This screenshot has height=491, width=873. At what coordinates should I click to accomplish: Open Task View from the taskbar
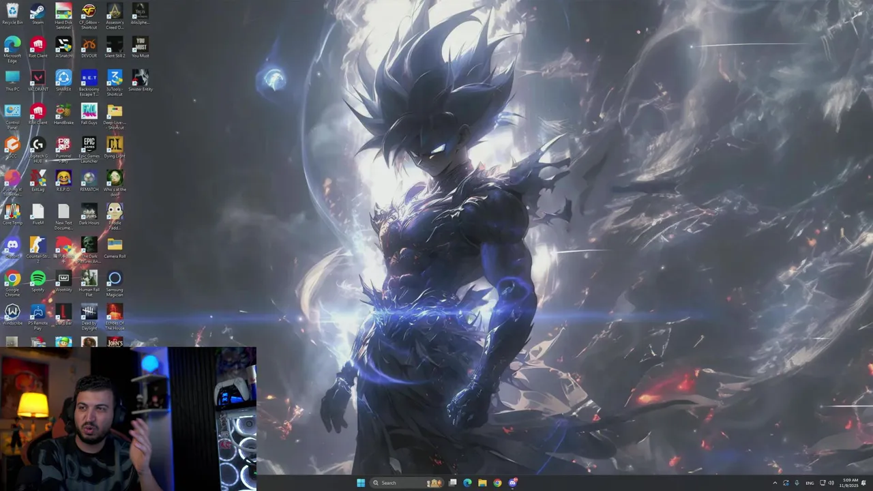452,483
